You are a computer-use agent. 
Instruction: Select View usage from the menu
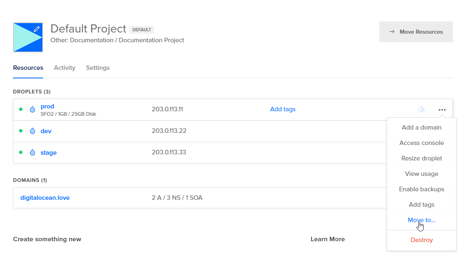click(421, 174)
